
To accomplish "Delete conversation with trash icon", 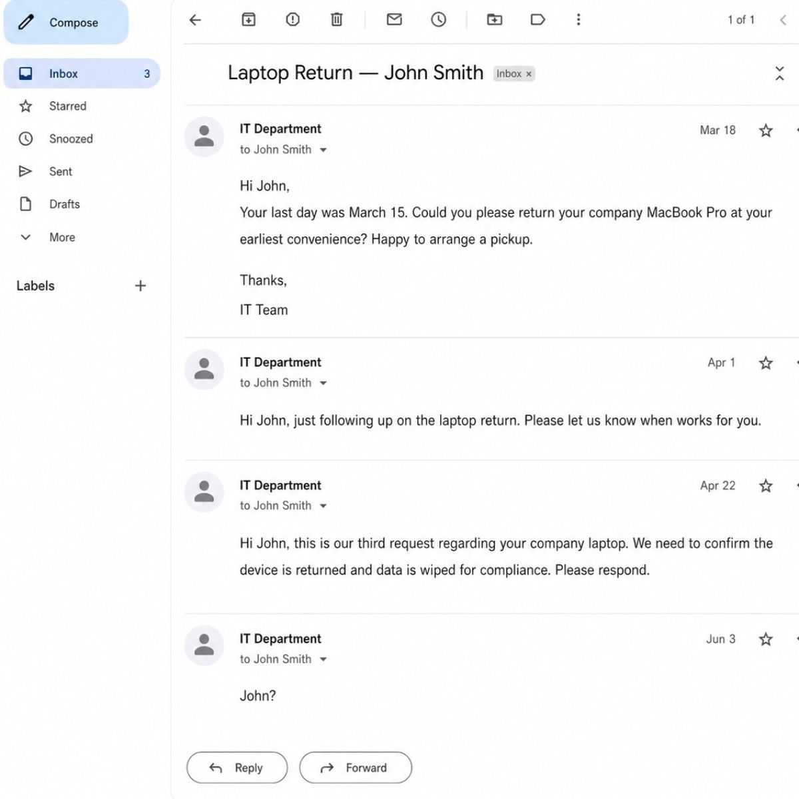I will coord(337,20).
